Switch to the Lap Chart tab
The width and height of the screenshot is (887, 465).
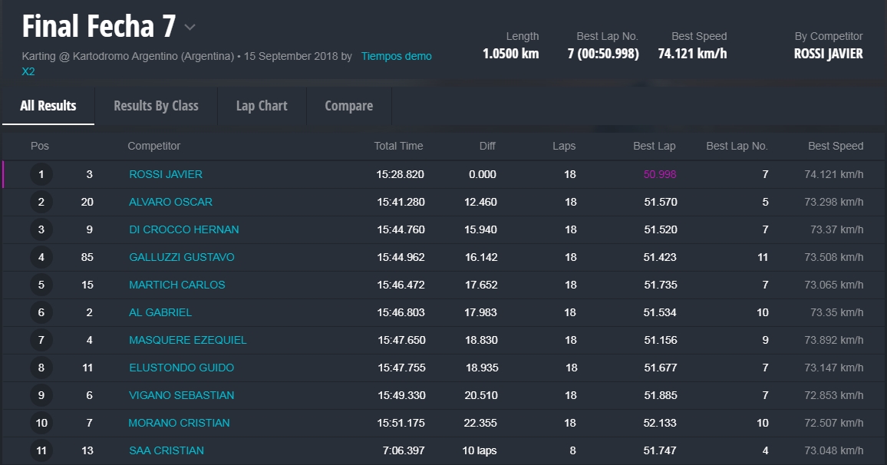[x=262, y=106]
